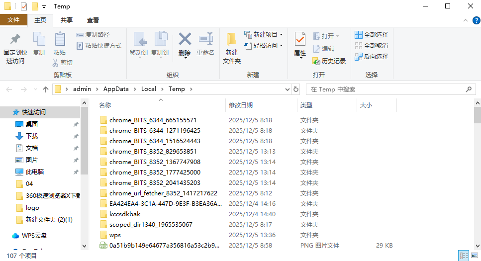Screen dimensions: 481x261
Task: Switch to large icons view layout
Action: point(475,256)
